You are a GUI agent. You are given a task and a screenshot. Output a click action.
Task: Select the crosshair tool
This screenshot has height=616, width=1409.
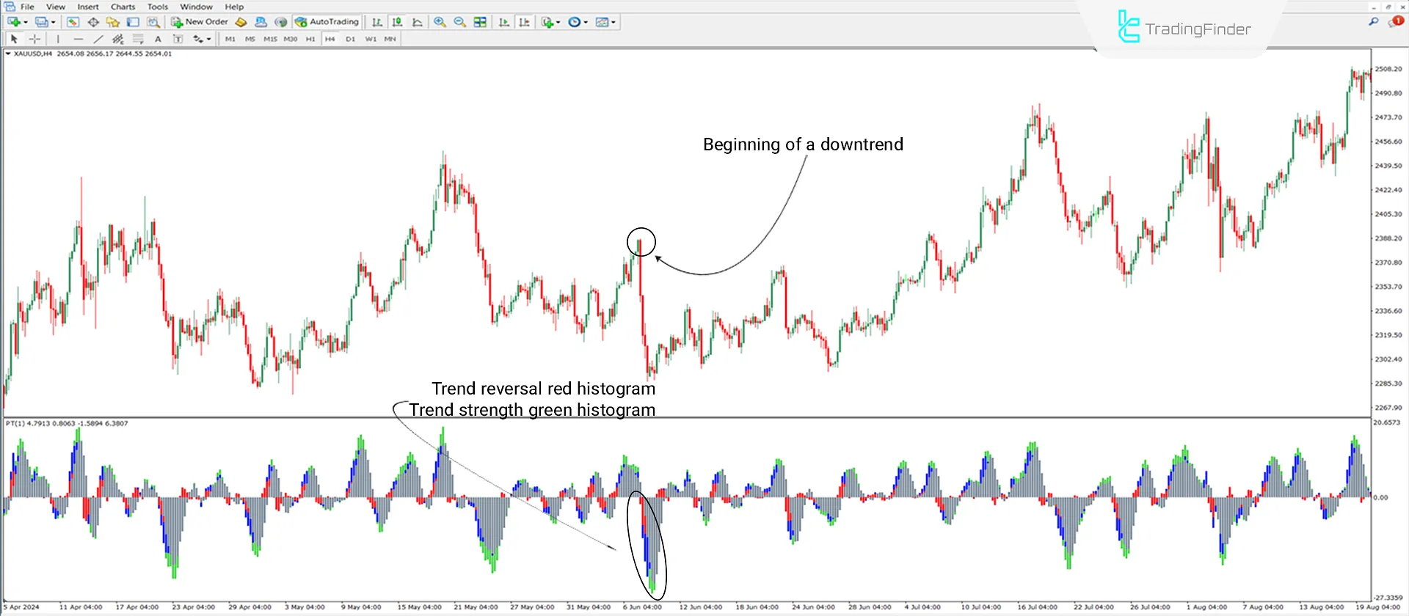34,39
